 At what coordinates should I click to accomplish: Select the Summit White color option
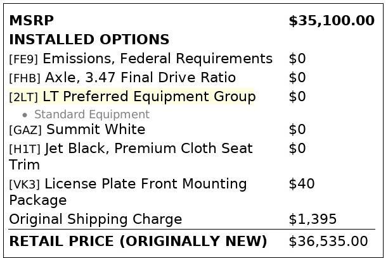[x=96, y=130]
